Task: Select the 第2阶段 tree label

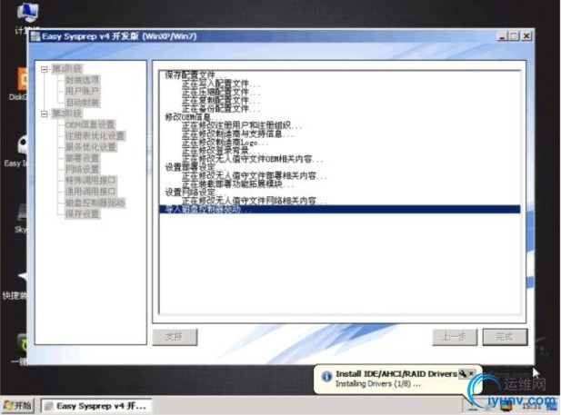Action: coord(66,114)
